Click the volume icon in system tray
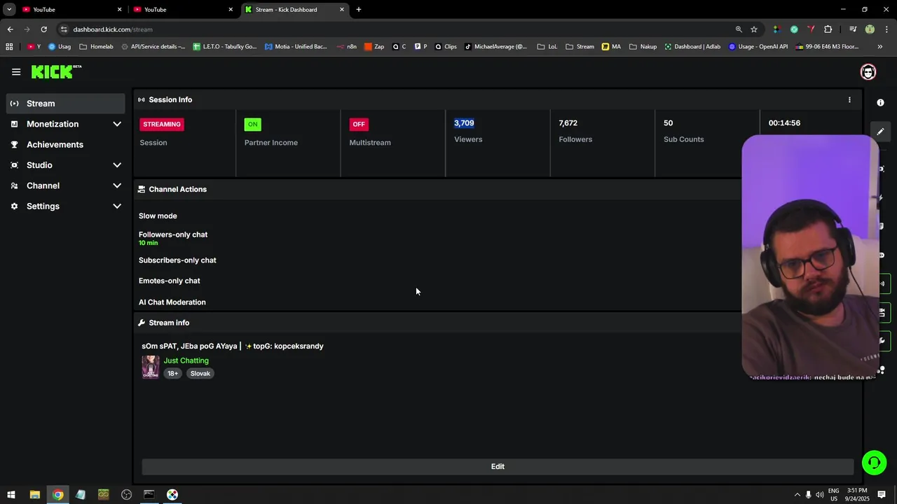 [x=820, y=495]
